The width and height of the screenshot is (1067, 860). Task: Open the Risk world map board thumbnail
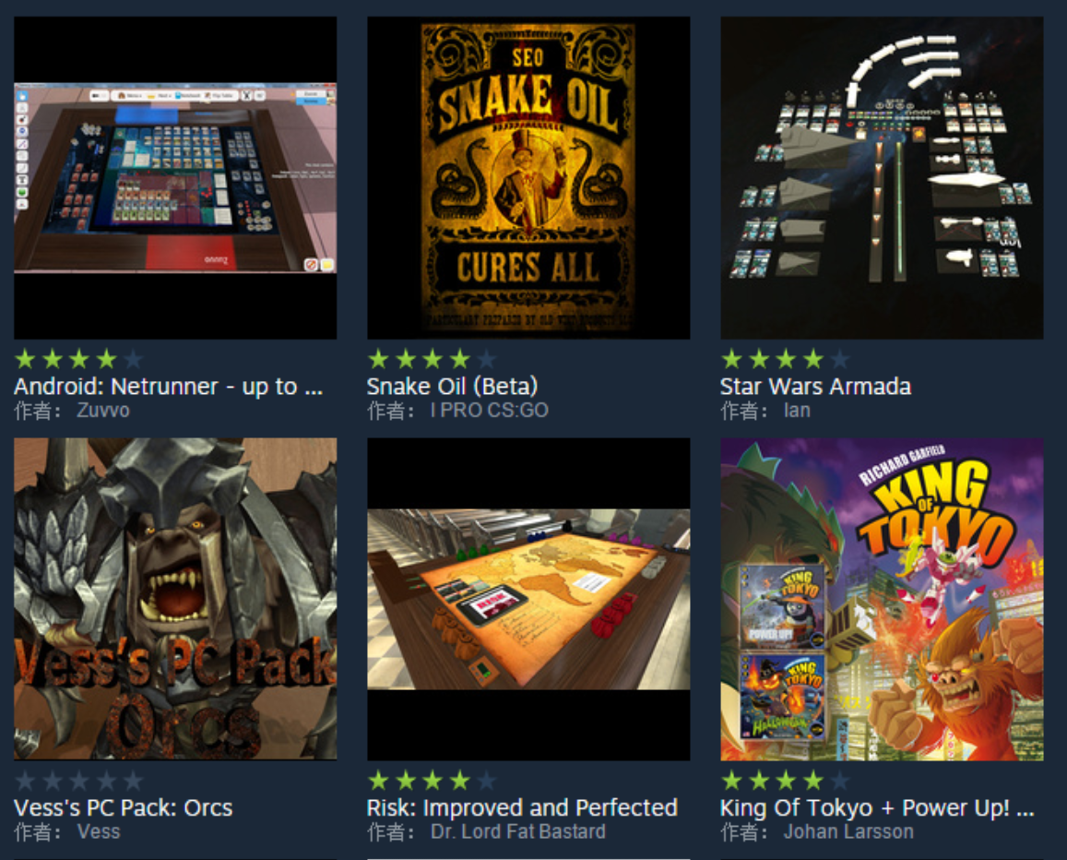tap(528, 599)
